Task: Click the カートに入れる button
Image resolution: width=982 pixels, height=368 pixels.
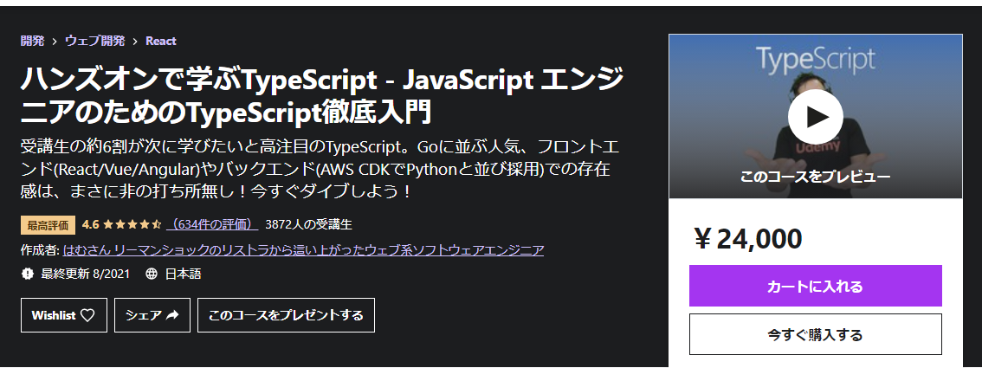Action: (816, 286)
